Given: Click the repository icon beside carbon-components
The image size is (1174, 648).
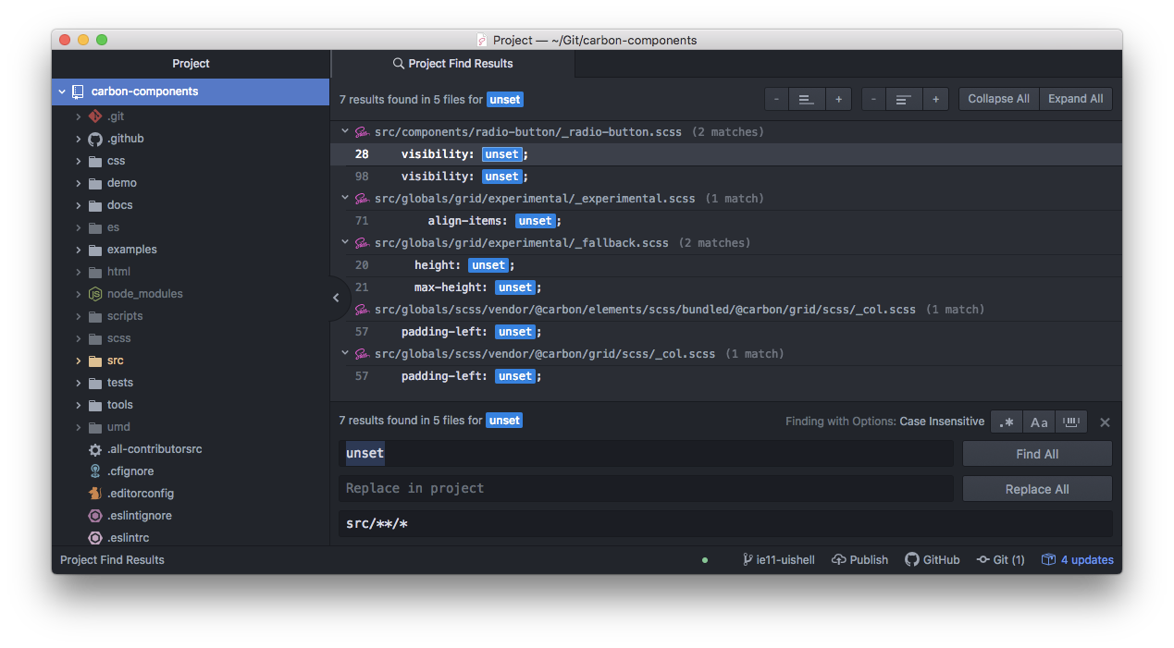Looking at the screenshot, I should (x=78, y=92).
